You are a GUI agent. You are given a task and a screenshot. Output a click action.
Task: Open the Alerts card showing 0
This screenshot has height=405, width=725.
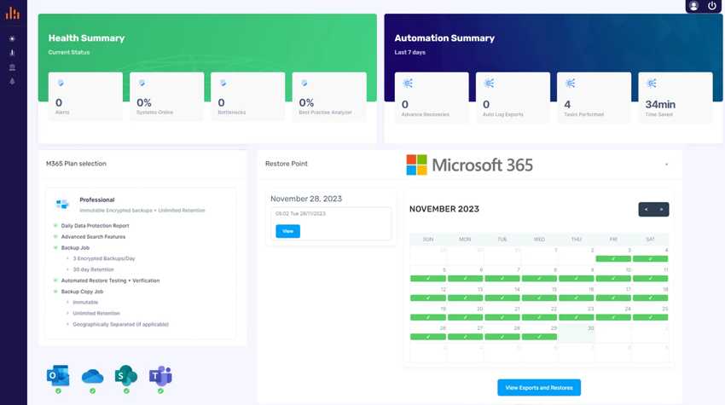tap(85, 96)
